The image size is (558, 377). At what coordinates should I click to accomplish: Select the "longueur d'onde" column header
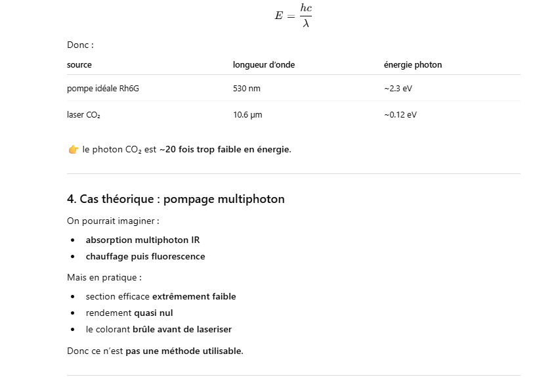click(x=264, y=65)
